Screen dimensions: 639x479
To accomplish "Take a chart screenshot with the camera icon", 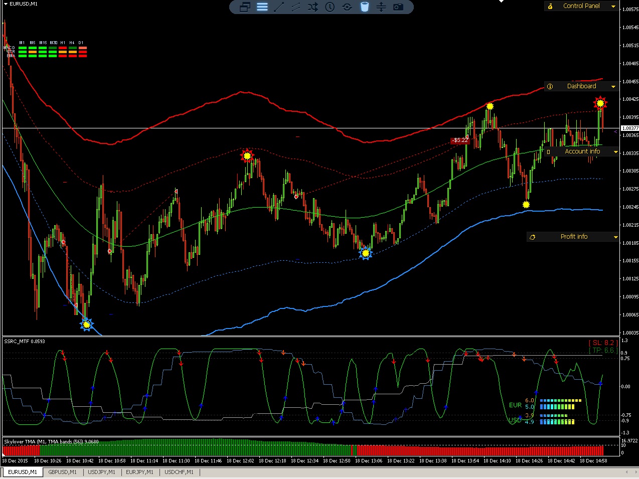I will click(398, 7).
